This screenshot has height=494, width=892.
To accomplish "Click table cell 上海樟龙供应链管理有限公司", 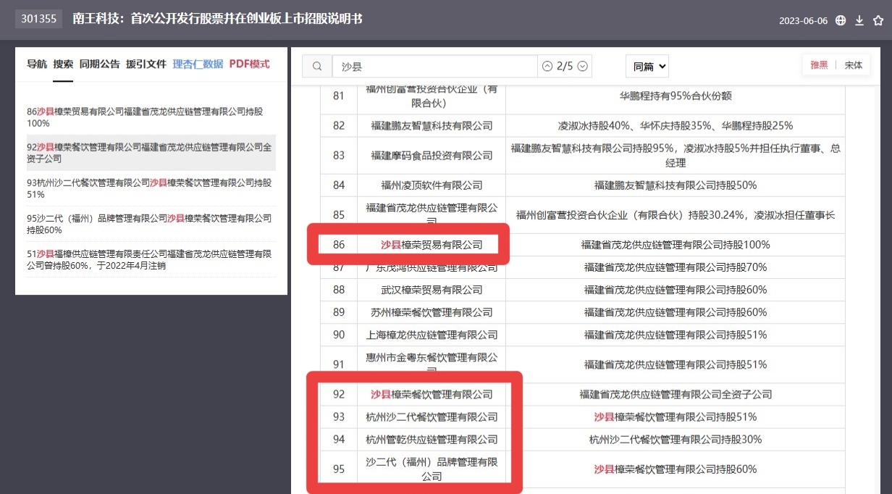I will coord(432,335).
